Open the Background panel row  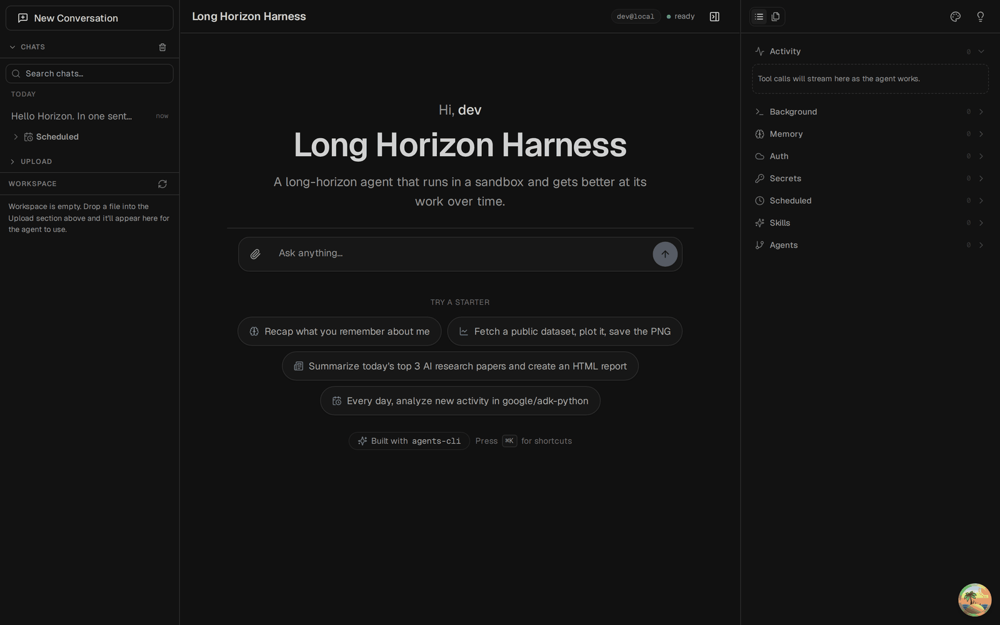870,112
